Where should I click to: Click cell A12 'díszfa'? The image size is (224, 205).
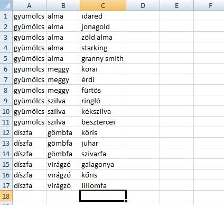pos(29,132)
